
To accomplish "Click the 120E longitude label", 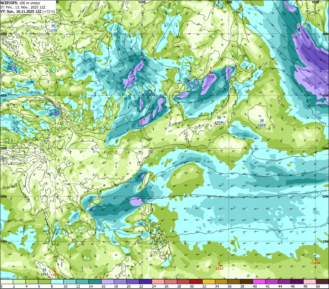I will tap(142, 2).
